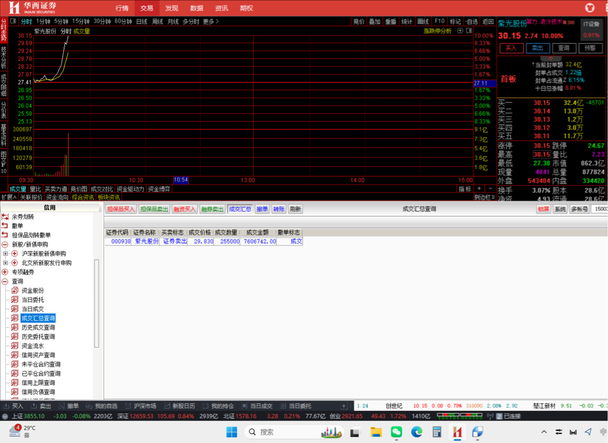Viewport: 608px width, 443px height.
Task: Expand the 专项融券 tree node
Action: coord(5,272)
